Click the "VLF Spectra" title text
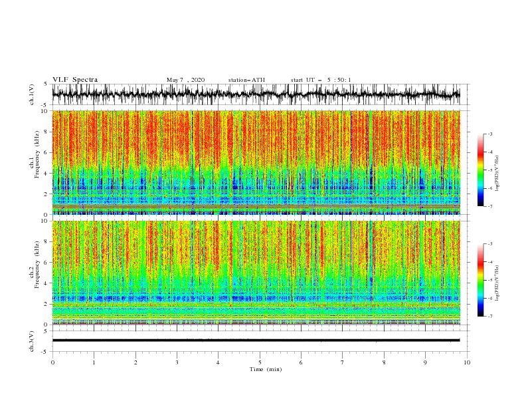Screen dimensions: 526x407 pos(75,80)
